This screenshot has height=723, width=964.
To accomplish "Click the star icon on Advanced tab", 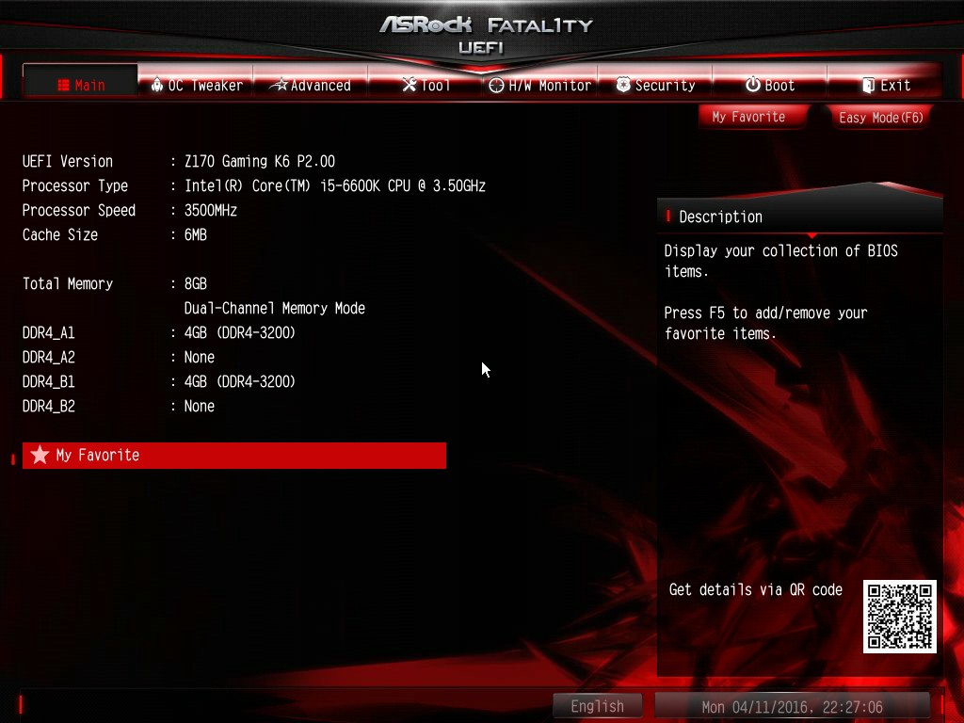I will 279,84.
